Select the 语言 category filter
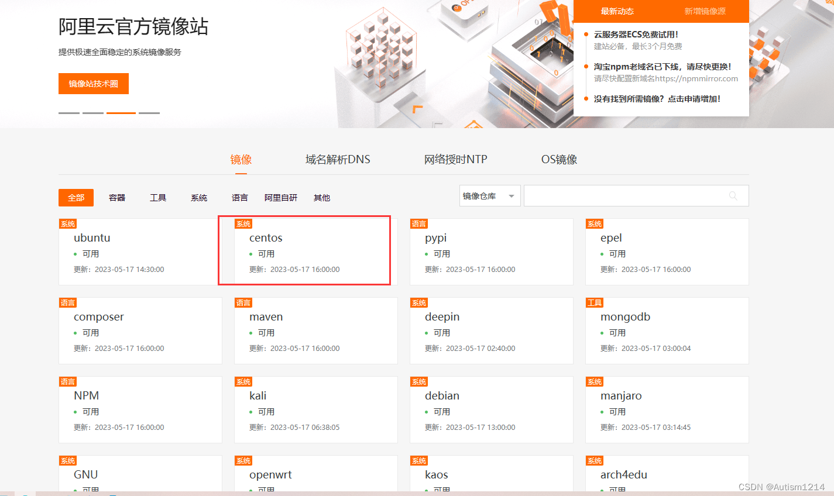This screenshot has height=496, width=834. pyautogui.click(x=240, y=198)
